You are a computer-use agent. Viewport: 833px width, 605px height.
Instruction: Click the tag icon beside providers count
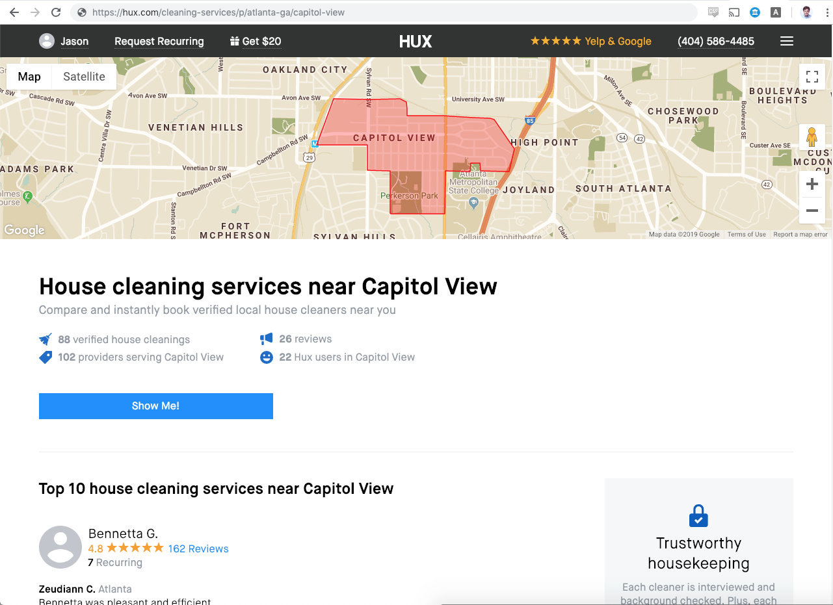coord(46,357)
